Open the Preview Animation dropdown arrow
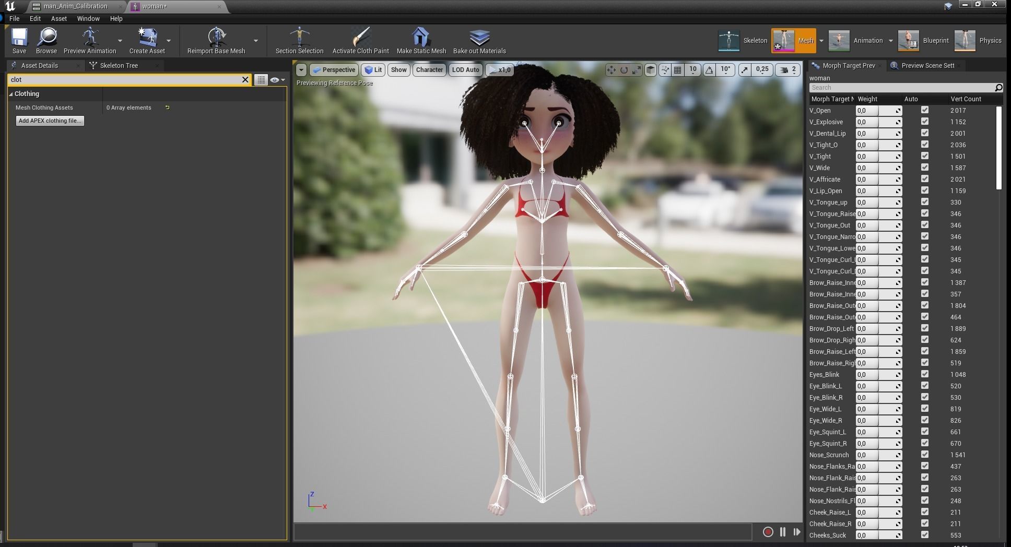This screenshot has width=1011, height=547. [x=120, y=41]
